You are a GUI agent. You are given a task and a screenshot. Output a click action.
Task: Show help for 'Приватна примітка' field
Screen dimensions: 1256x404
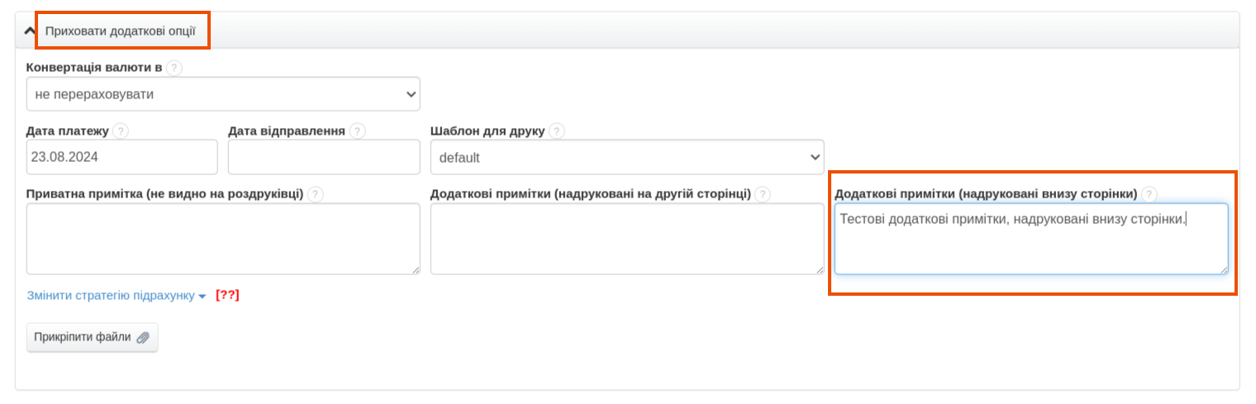coord(315,194)
